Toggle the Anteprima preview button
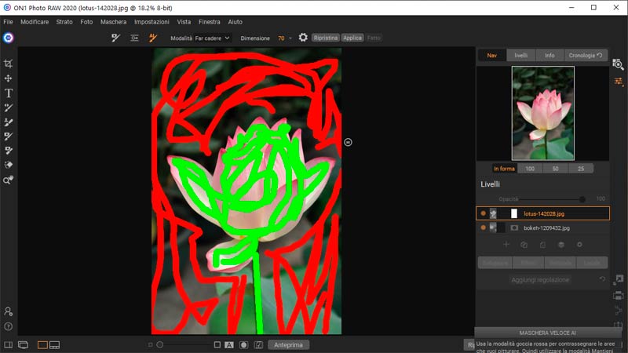Screen dimensions: 628x353 [288, 344]
